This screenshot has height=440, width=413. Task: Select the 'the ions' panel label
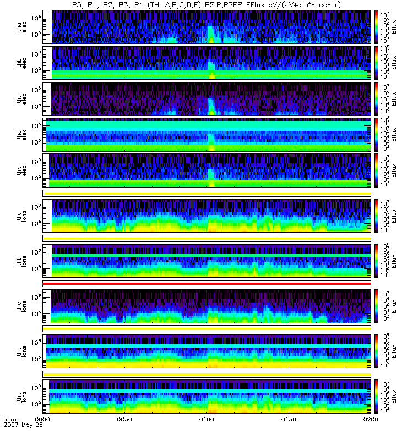pyautogui.click(x=21, y=397)
